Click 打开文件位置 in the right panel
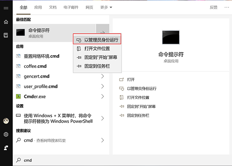This screenshot has height=166, width=232. 138,98
